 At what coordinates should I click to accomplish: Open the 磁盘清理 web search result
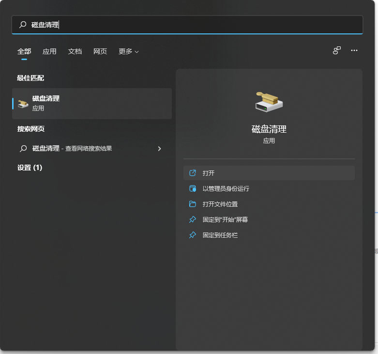(92, 149)
